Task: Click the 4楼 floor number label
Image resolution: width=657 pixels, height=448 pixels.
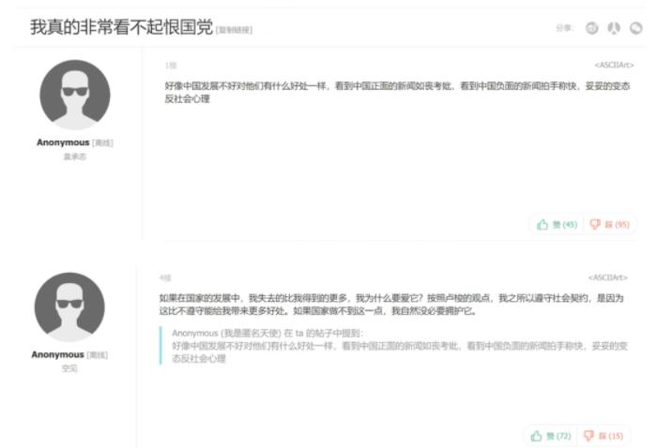Action: point(164,276)
